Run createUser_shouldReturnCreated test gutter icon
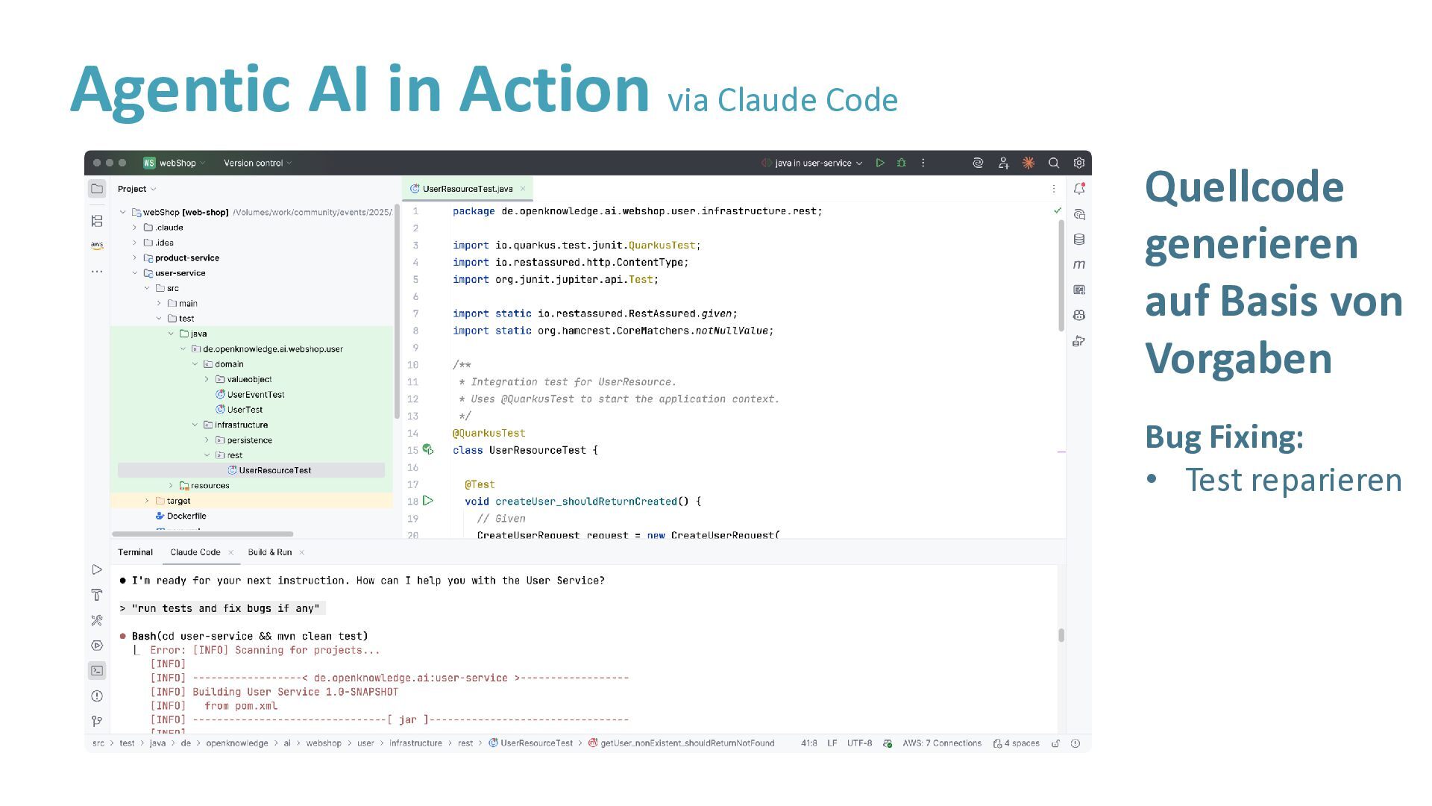The width and height of the screenshot is (1432, 806). point(428,501)
